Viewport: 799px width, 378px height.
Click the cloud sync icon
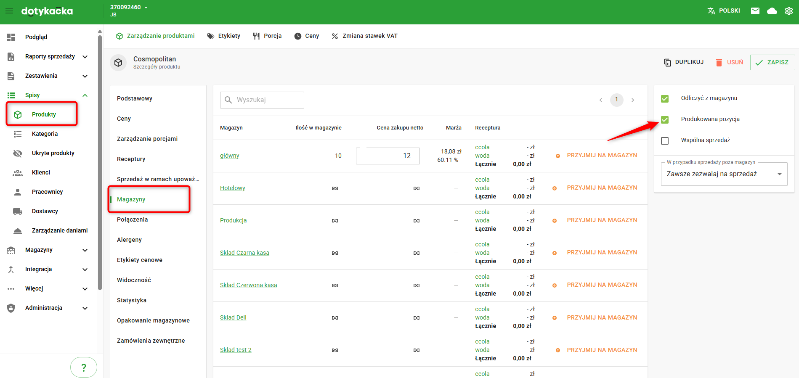click(772, 11)
